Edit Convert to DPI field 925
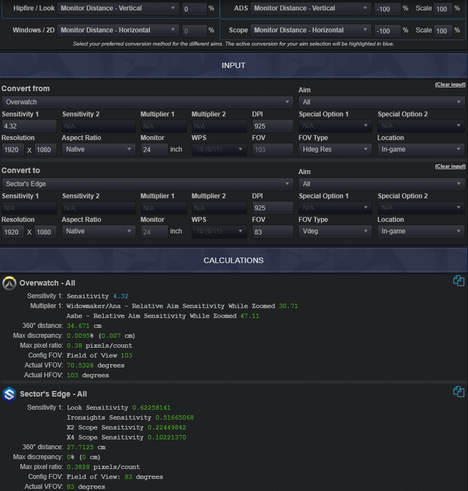Screen dimensions: 468x491 pos(272,208)
